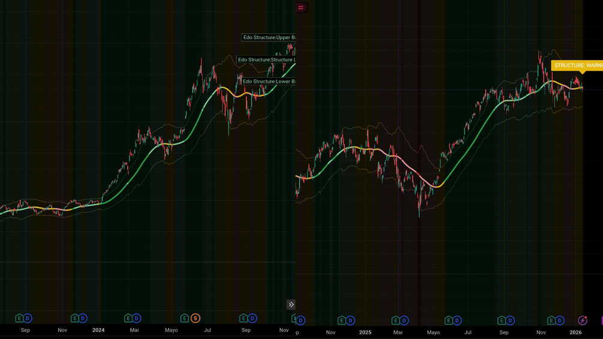Click the 2026 label on time axis
Screen dimensions: 603x339
pos(575,332)
